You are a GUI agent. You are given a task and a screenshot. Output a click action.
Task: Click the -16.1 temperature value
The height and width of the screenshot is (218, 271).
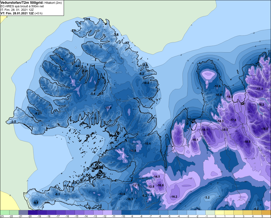pos(195,140)
